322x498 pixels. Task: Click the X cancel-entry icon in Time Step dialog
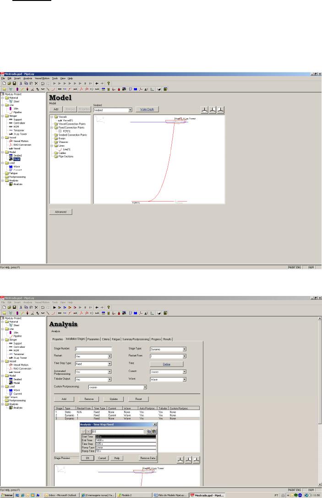88,431
